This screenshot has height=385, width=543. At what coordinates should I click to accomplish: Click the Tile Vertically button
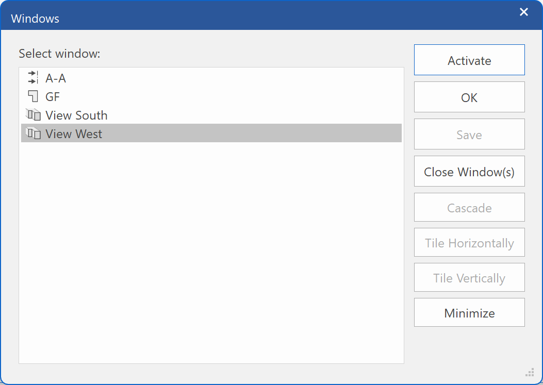coord(469,278)
